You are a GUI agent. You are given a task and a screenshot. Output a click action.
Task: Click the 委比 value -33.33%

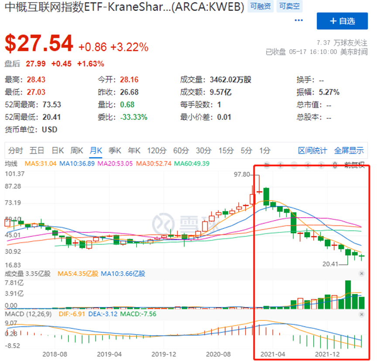pyautogui.click(x=134, y=117)
